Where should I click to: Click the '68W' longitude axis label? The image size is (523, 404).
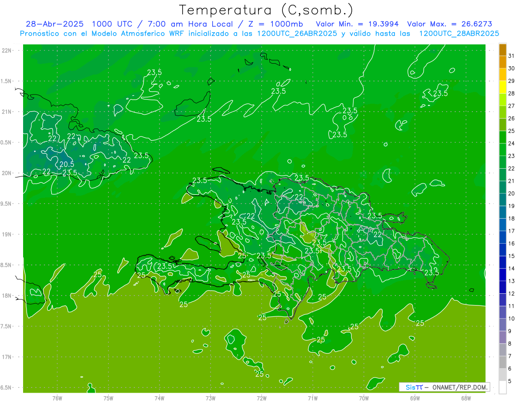coord(466,398)
